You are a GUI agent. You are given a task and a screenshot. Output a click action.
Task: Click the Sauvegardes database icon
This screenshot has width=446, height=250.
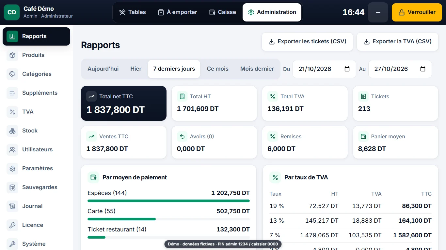click(x=12, y=187)
